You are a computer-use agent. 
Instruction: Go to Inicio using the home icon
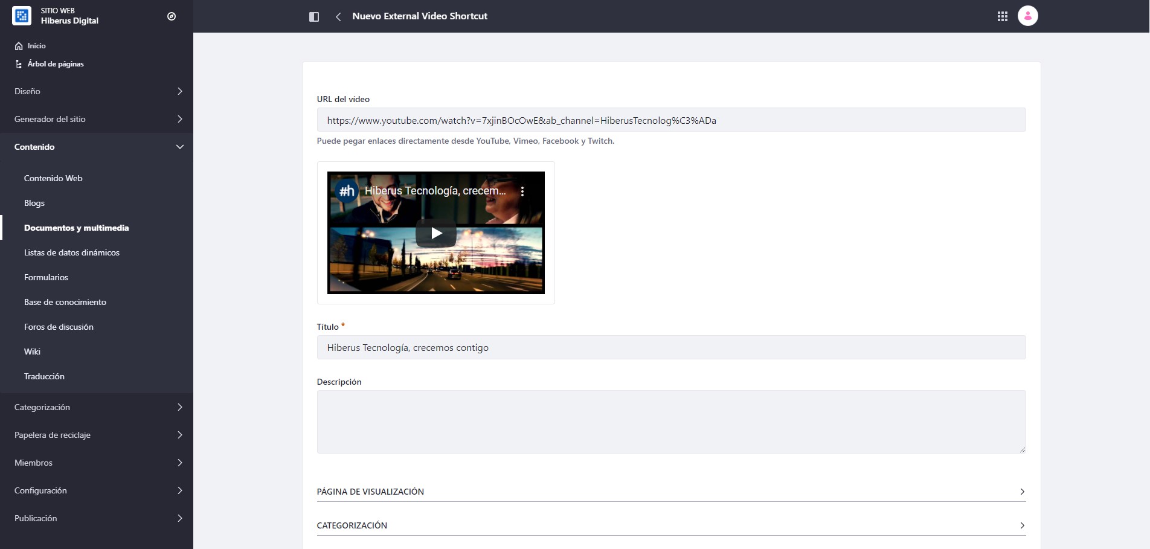[35, 45]
